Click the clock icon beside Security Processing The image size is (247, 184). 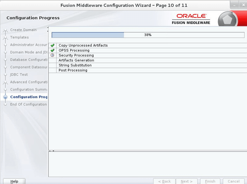[x=53, y=55]
